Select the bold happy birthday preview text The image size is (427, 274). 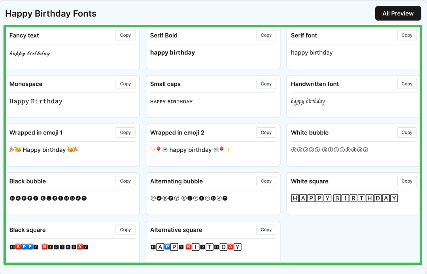tap(172, 53)
